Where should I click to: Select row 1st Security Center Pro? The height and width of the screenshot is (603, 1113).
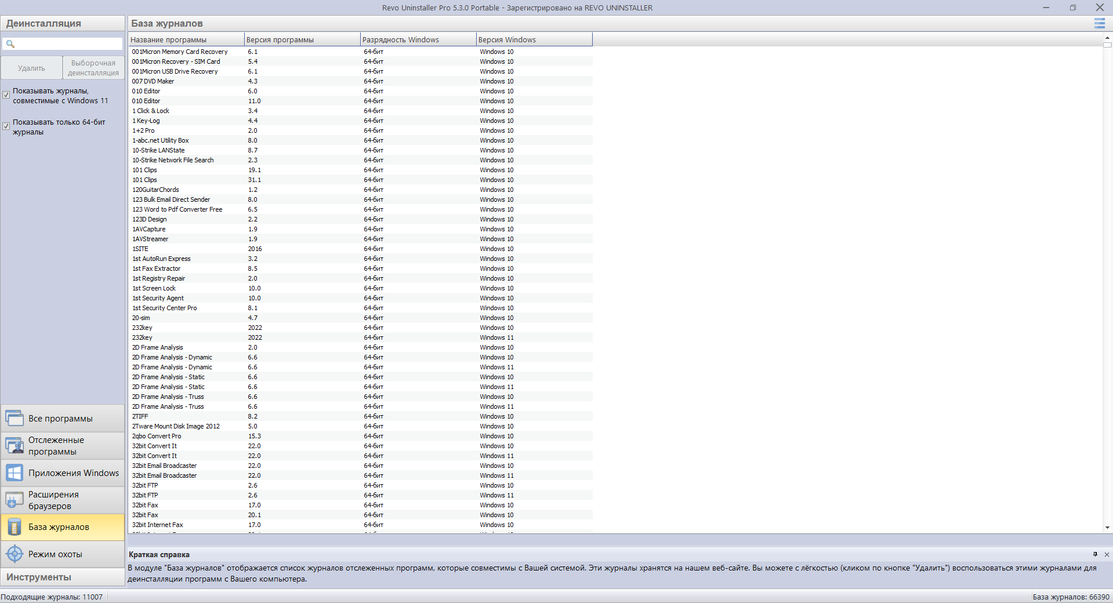(360, 308)
